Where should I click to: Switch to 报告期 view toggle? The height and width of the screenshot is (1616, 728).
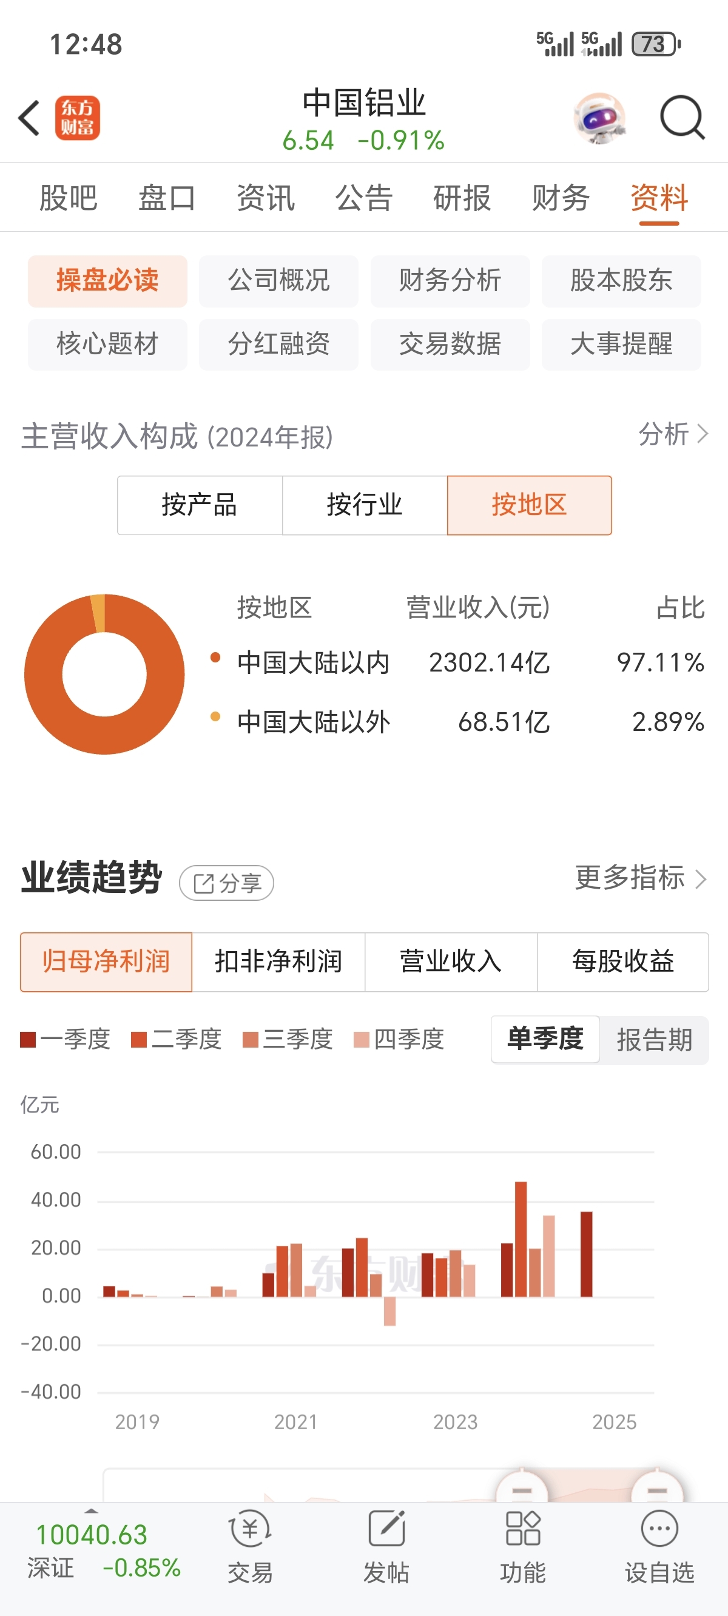click(x=654, y=1040)
